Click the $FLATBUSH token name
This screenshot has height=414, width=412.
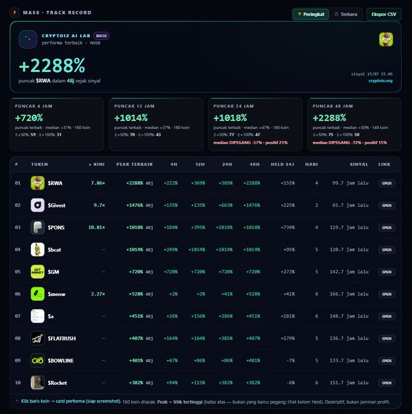[61, 339]
